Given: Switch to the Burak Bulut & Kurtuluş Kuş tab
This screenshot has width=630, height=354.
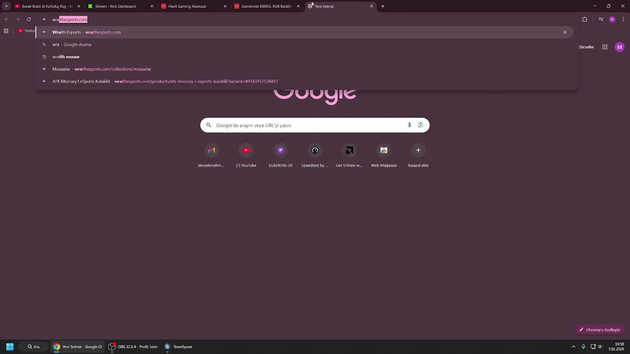Looking at the screenshot, I should click(x=46, y=6).
